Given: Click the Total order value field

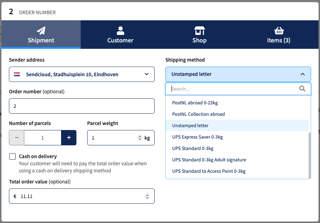Looking at the screenshot, I should tap(82, 196).
